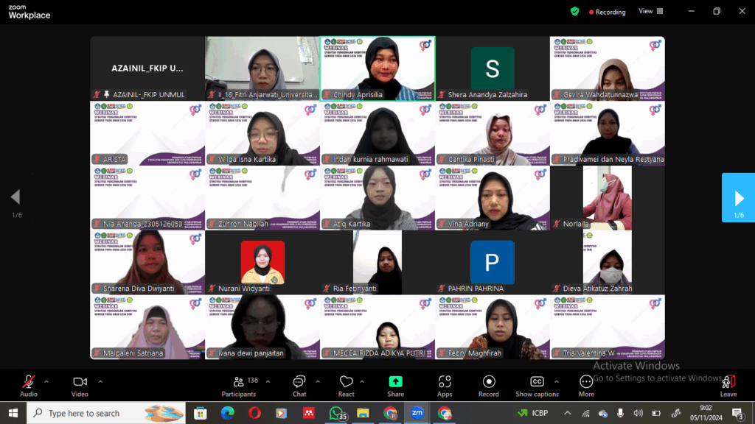Leave the meeting
The height and width of the screenshot is (424, 755).
click(x=728, y=386)
